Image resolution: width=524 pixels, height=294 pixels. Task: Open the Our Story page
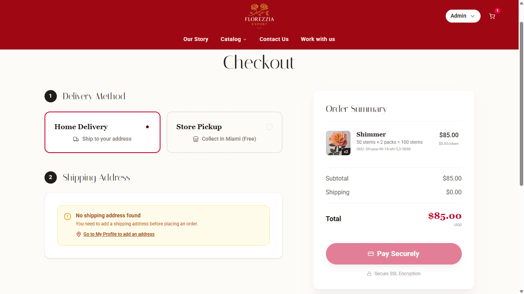point(196,39)
